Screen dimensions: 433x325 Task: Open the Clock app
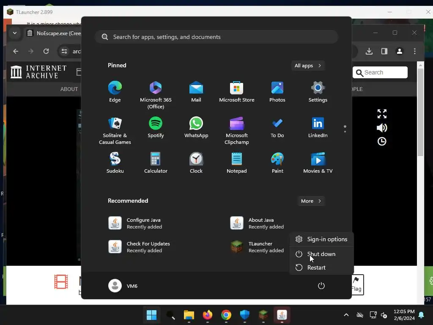click(x=196, y=163)
